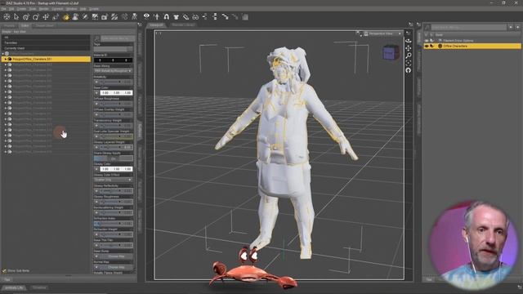The width and height of the screenshot is (523, 294).
Task: Click the view cube in the viewport
Action: pyautogui.click(x=391, y=52)
